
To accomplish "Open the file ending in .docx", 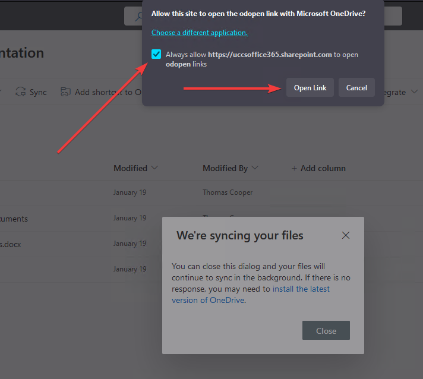I will pyautogui.click(x=10, y=244).
